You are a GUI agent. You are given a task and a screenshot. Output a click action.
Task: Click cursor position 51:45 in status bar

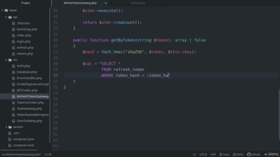click(48, 154)
